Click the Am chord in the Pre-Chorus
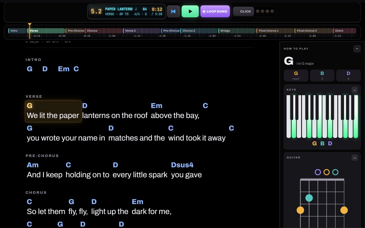This screenshot has width=365, height=228. pyautogui.click(x=33, y=165)
